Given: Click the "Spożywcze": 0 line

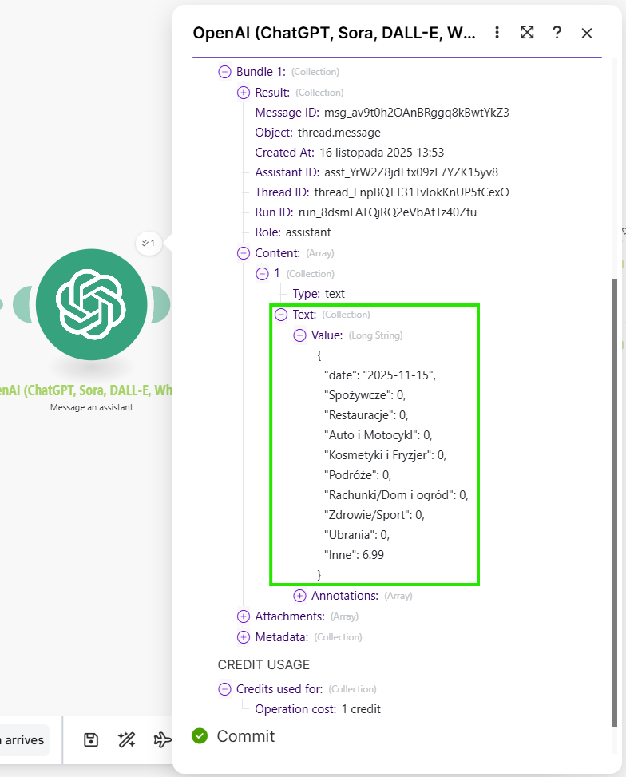Looking at the screenshot, I should 365,395.
